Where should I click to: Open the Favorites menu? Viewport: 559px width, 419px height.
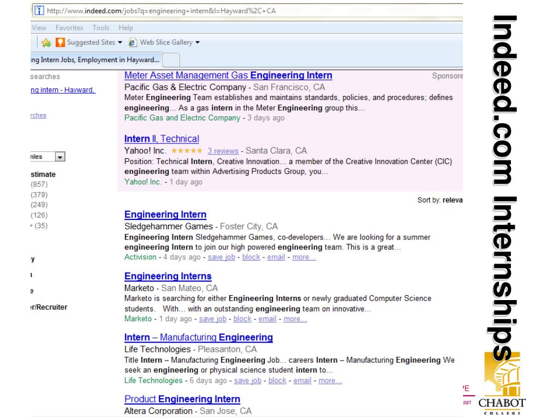coord(69,28)
